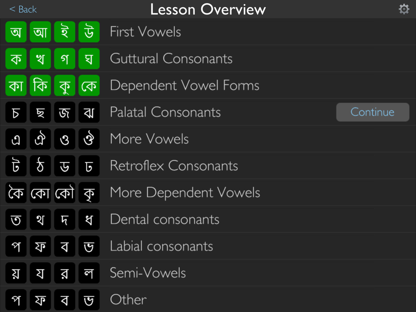The height and width of the screenshot is (312, 416).
Task: Open settings via the gear icon
Action: click(x=404, y=9)
